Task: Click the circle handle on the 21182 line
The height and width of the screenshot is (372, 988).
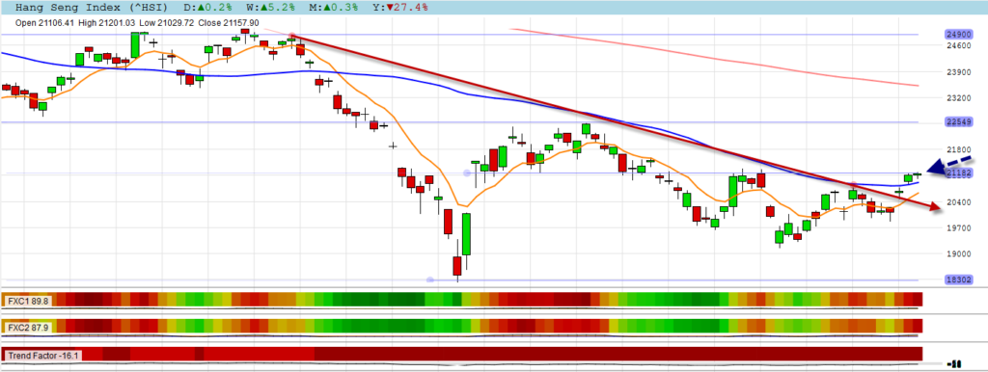Action: [467, 173]
